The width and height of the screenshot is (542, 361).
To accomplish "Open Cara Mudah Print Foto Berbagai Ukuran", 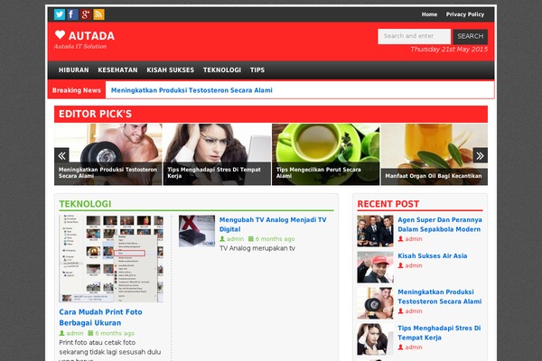I will pyautogui.click(x=100, y=317).
